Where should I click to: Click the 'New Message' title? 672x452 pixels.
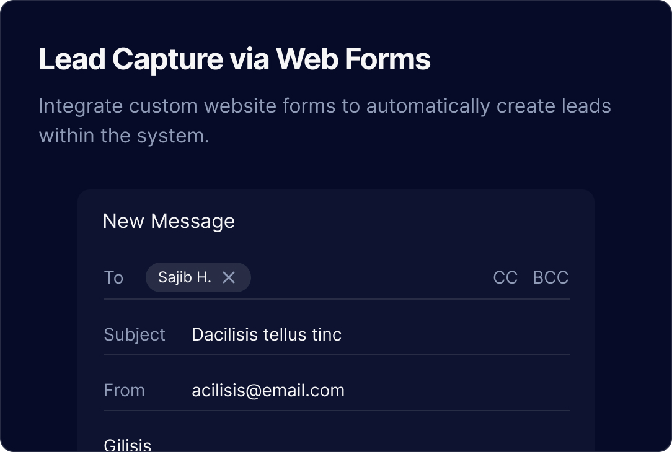[x=169, y=221]
